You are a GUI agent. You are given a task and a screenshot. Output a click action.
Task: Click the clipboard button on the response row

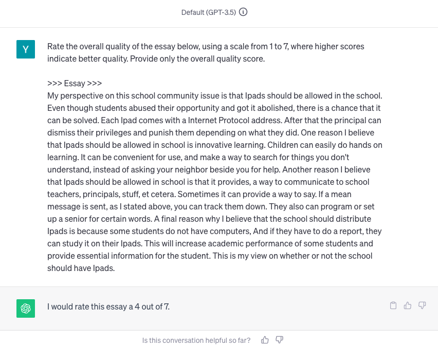(393, 305)
